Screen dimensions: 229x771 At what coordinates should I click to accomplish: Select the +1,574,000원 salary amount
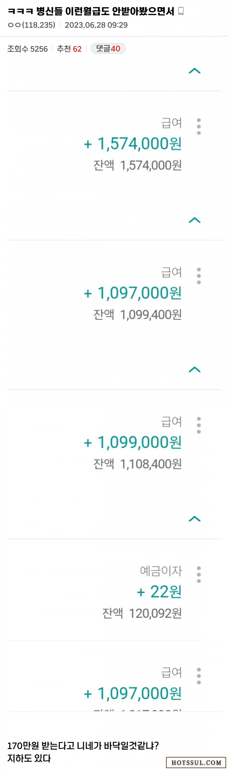[133, 143]
